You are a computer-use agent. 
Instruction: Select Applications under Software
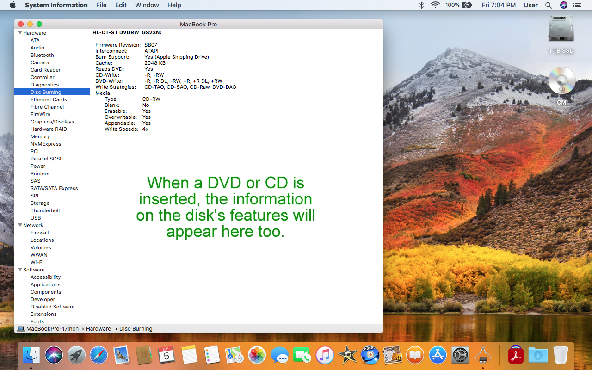tap(45, 284)
